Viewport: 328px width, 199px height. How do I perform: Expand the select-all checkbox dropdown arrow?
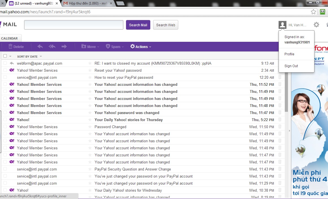click(x=10, y=56)
